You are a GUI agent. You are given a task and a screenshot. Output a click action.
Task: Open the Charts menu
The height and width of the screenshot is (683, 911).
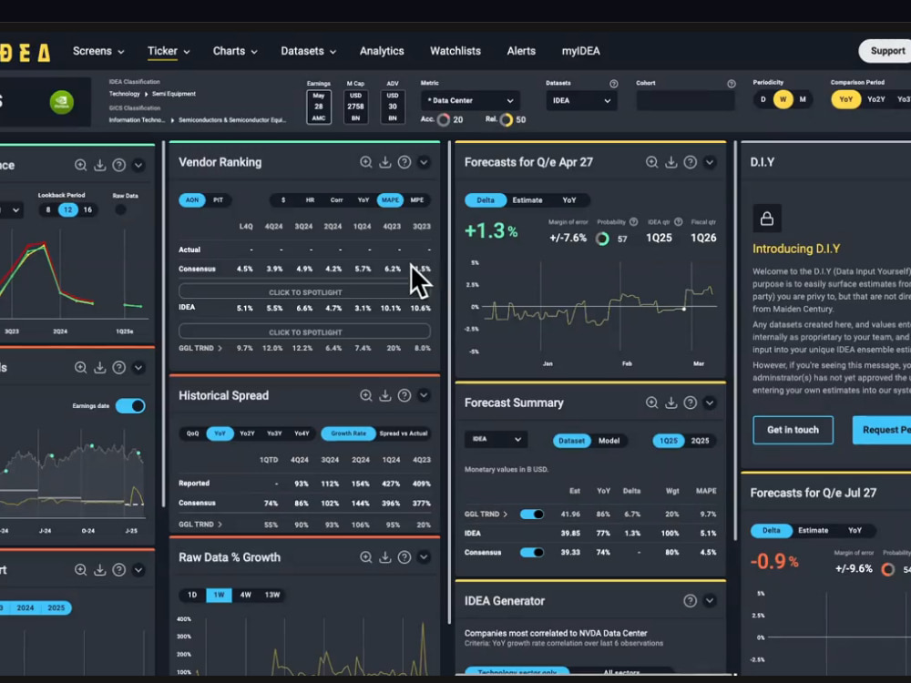(x=235, y=51)
